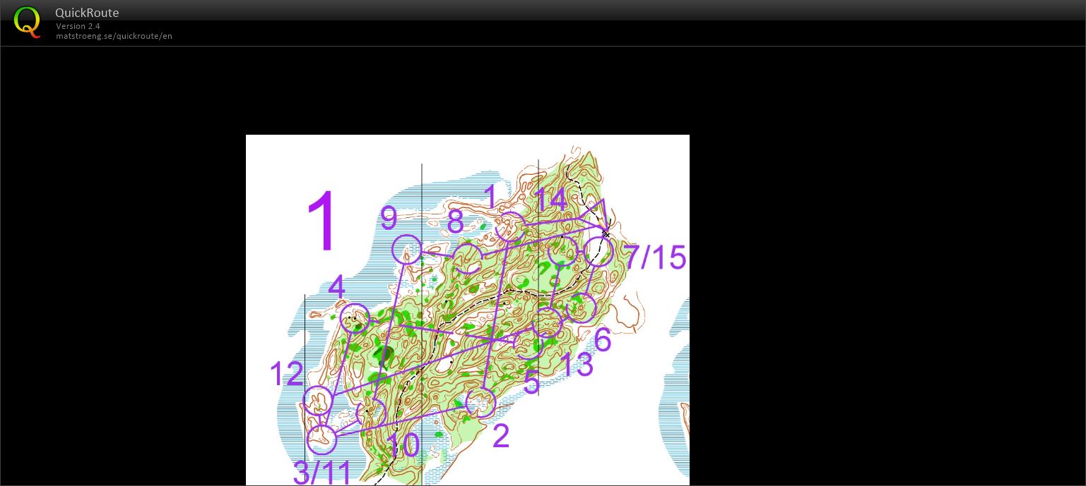This screenshot has width=1086, height=486.
Task: Click the purple "5" number label
Action: (531, 383)
